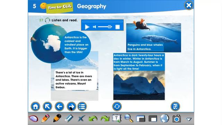222x125 pixels.
Task: Select the orange pencil tool
Action: 45,118
